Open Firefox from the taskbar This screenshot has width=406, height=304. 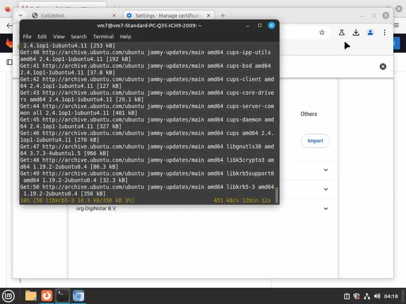click(x=47, y=296)
